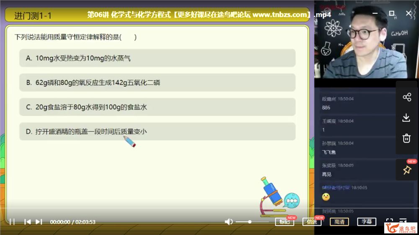Click the pin icon with NEW badge

pos(407,170)
